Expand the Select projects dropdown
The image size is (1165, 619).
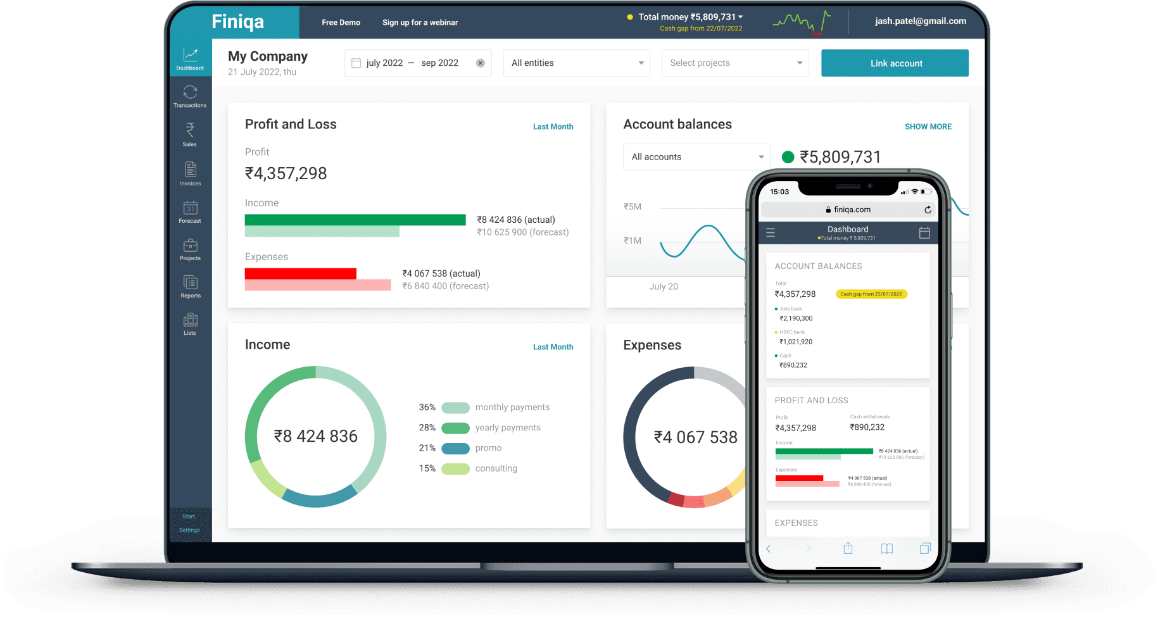pyautogui.click(x=735, y=63)
